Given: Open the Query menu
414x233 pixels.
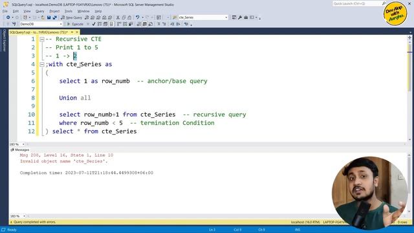Looking at the screenshot, I should (40, 11).
